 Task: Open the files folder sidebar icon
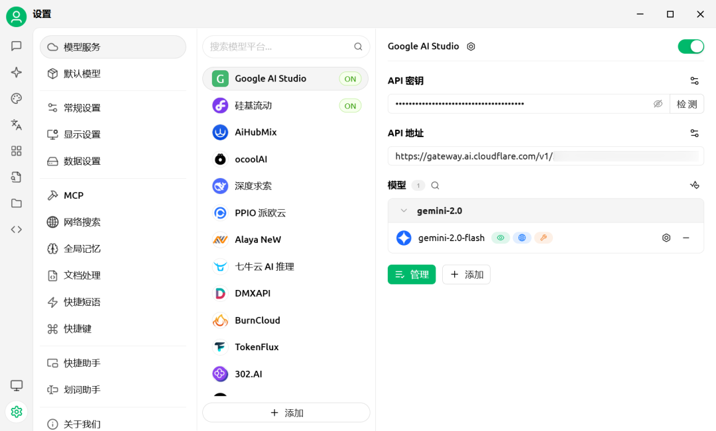pyautogui.click(x=17, y=203)
